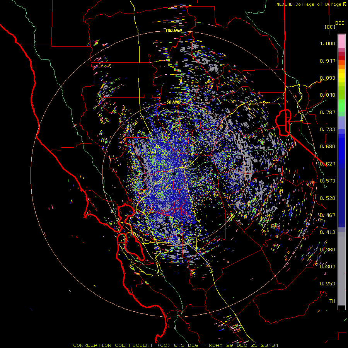Click the bright green band near 0.840

coord(341,106)
